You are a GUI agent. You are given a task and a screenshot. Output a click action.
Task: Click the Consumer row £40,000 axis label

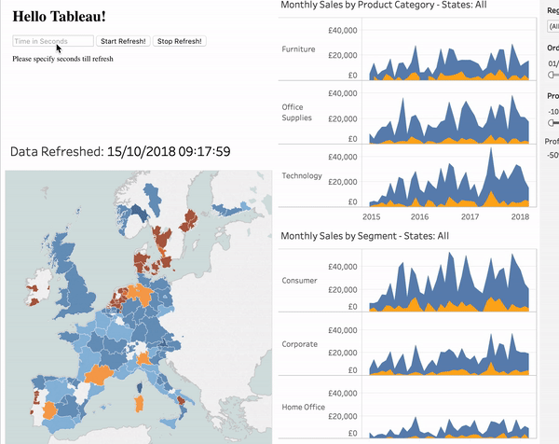[342, 267]
